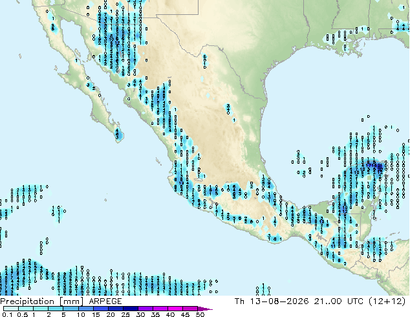Select the 35–40 mm legend color box
The height and width of the screenshot is (317, 410).
(160, 309)
